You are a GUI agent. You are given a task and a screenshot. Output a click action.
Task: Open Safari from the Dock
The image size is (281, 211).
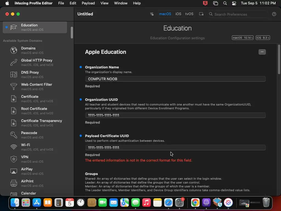(168, 202)
